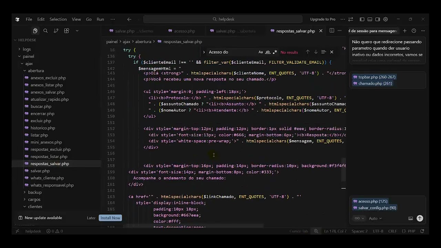Click the salvar_config.php (90) chip

[x=375, y=208]
